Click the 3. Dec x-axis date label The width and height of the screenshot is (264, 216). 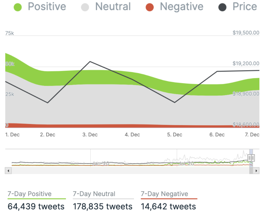point(90,135)
